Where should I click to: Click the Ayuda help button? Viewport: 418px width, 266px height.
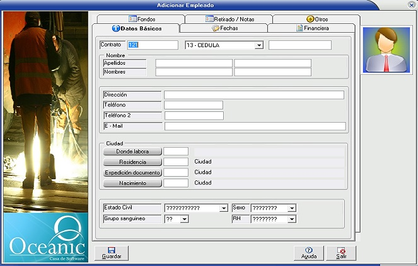click(x=309, y=253)
